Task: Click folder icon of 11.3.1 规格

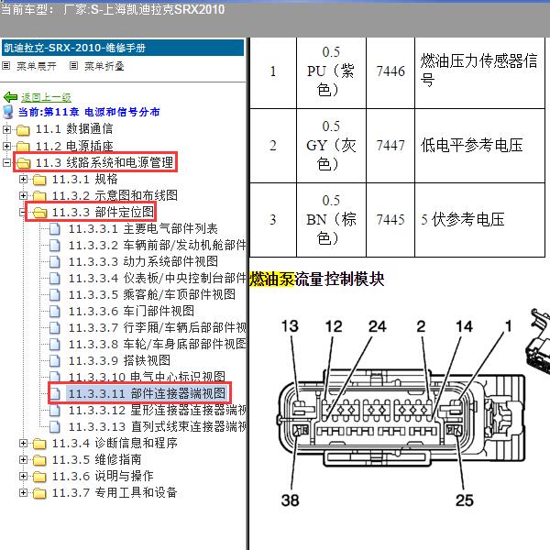Action: coord(39,180)
